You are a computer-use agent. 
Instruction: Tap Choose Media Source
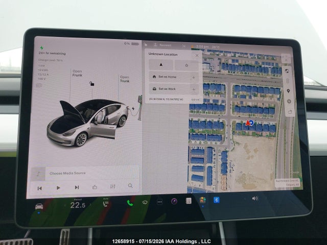pyautogui.click(x=67, y=173)
